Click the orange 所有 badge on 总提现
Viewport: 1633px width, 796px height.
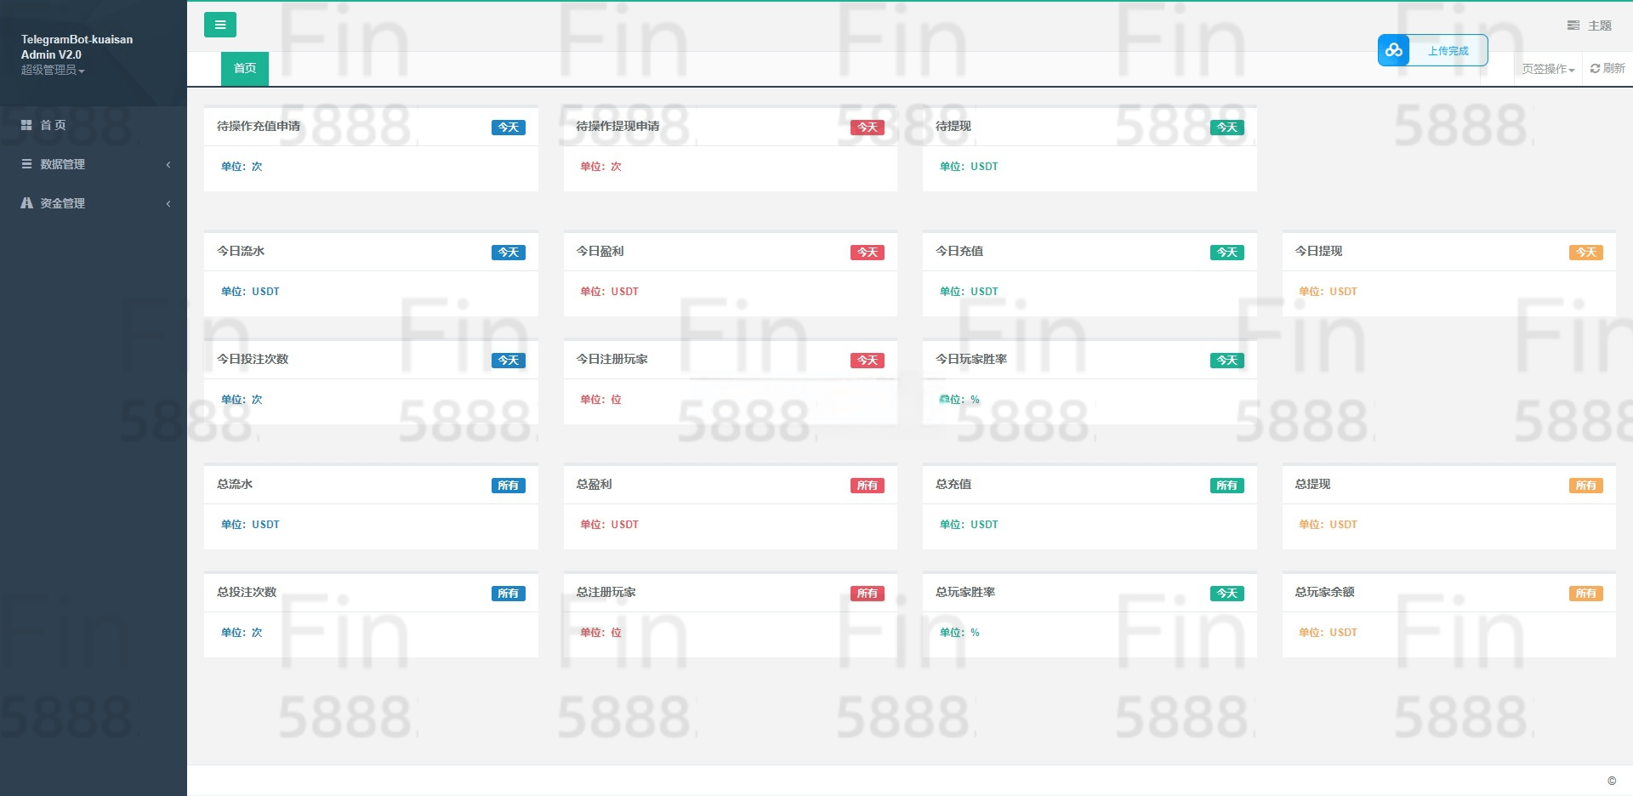tap(1585, 486)
